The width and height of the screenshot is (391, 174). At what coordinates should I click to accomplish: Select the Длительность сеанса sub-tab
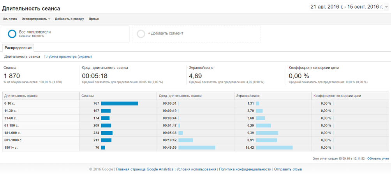[22, 56]
